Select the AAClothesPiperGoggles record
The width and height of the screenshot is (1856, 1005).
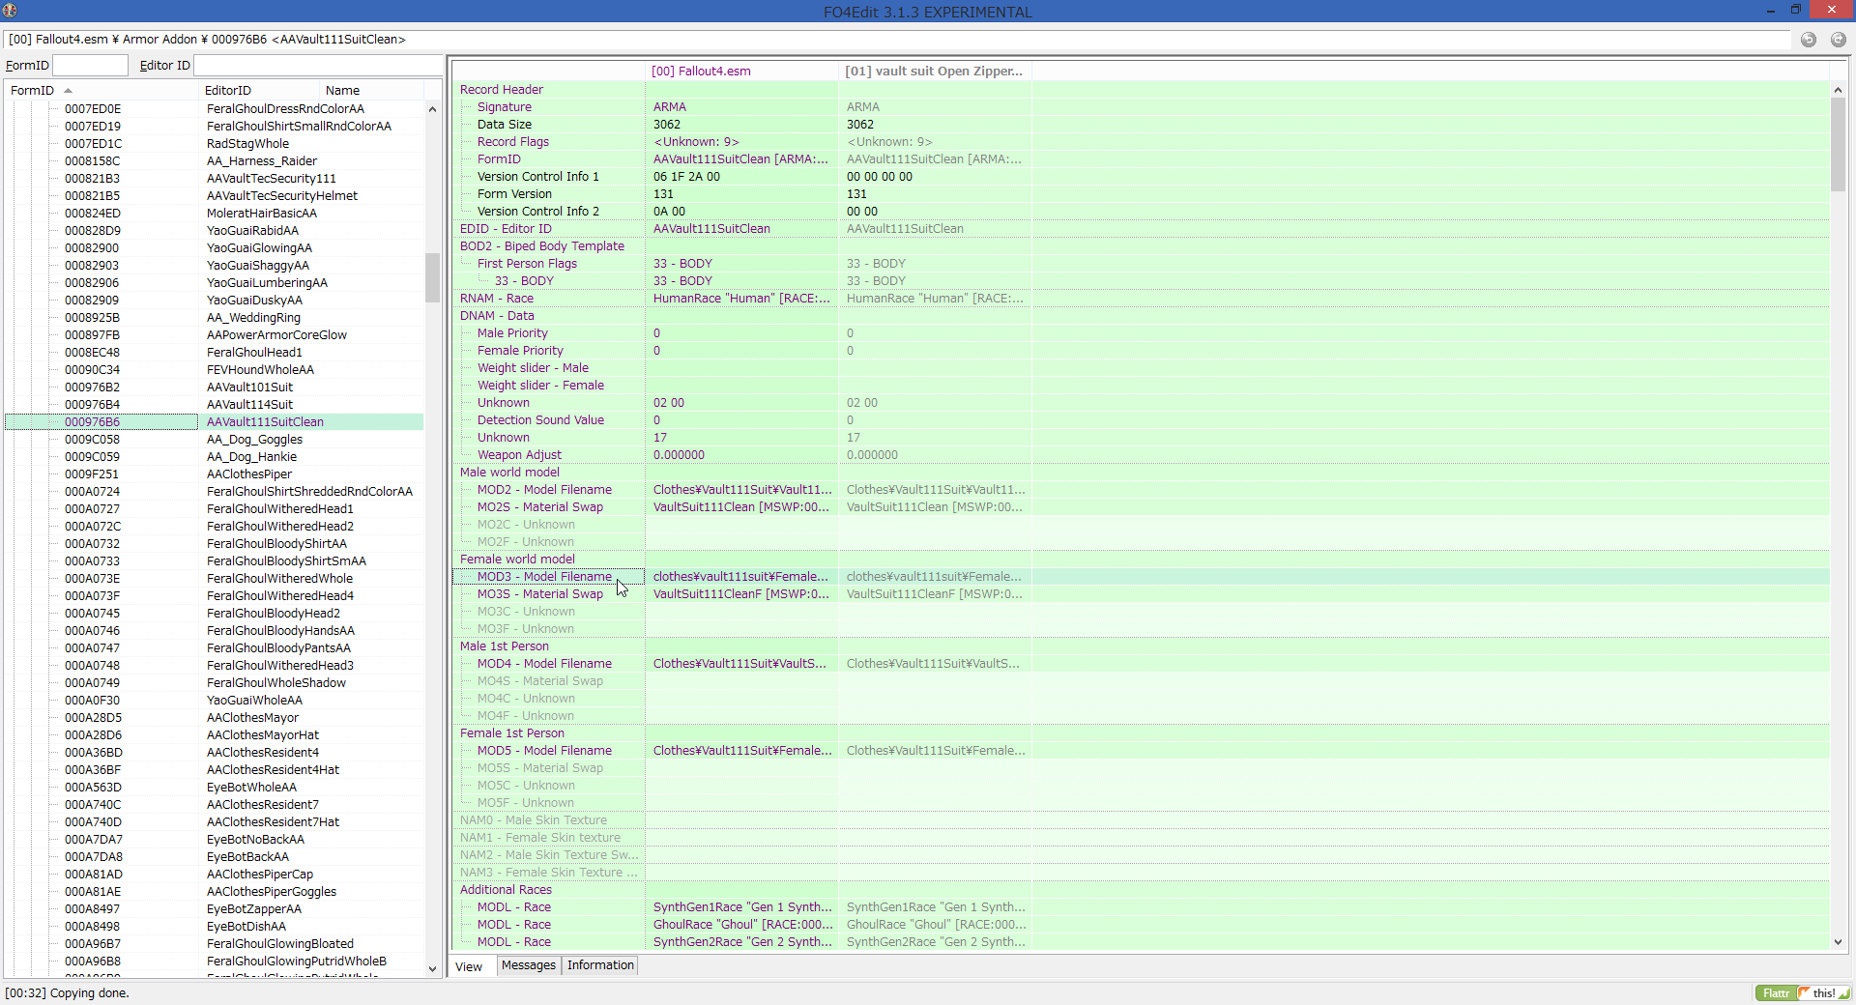pos(272,892)
